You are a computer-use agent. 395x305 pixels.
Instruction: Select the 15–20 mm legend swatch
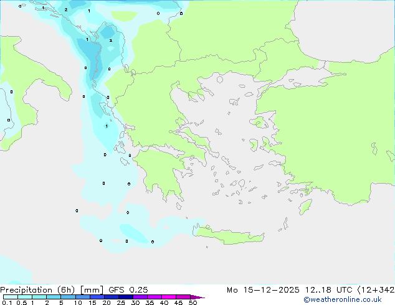click(97, 297)
